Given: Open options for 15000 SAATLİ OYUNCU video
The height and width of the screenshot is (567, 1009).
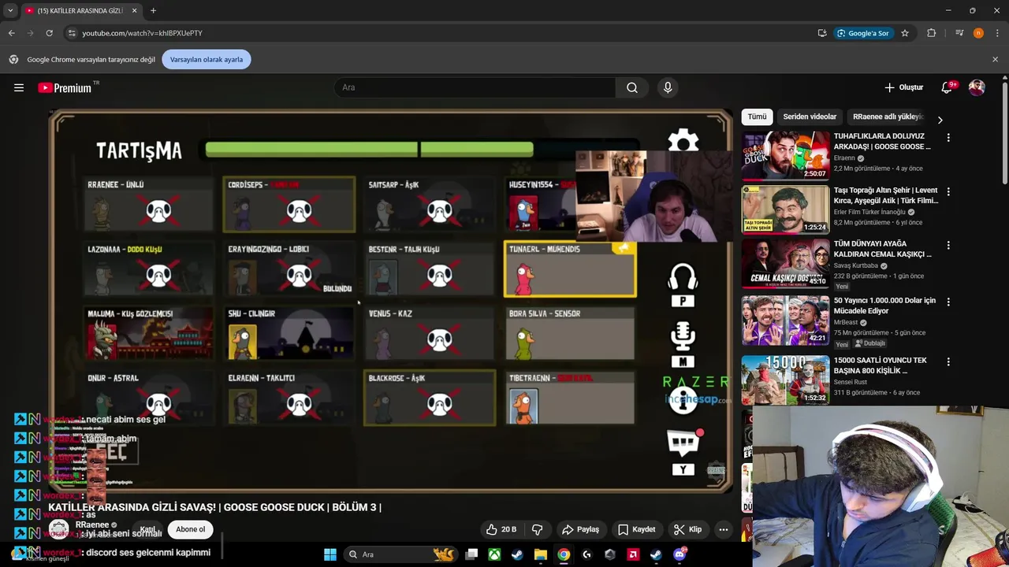Looking at the screenshot, I should tap(948, 361).
